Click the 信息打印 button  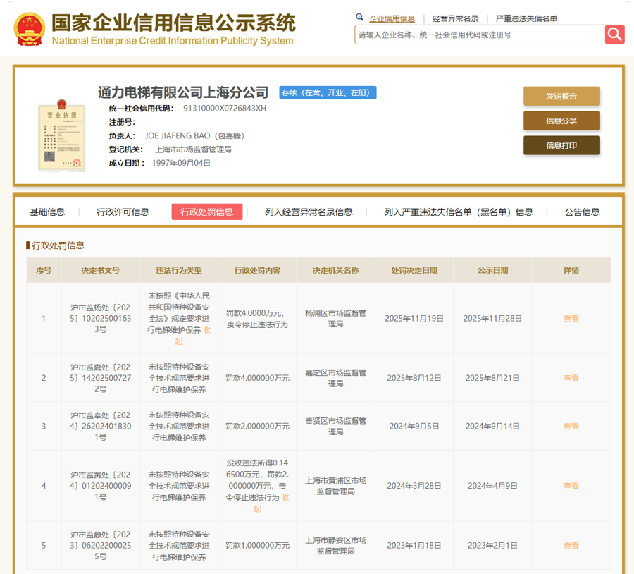tap(561, 145)
